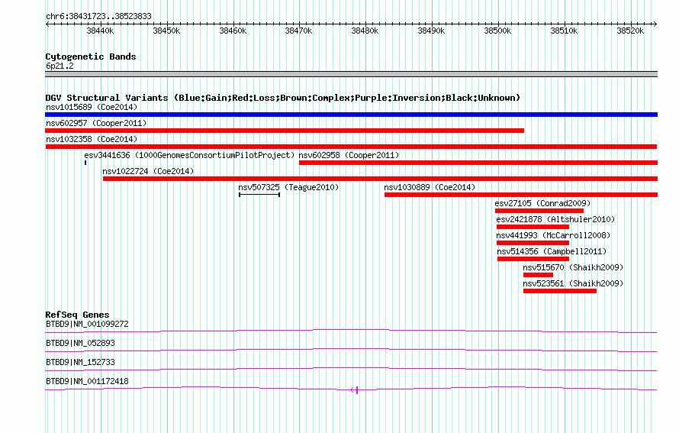
Task: Open the nsv1032358 (Coe2014) label
Action: pos(92,139)
